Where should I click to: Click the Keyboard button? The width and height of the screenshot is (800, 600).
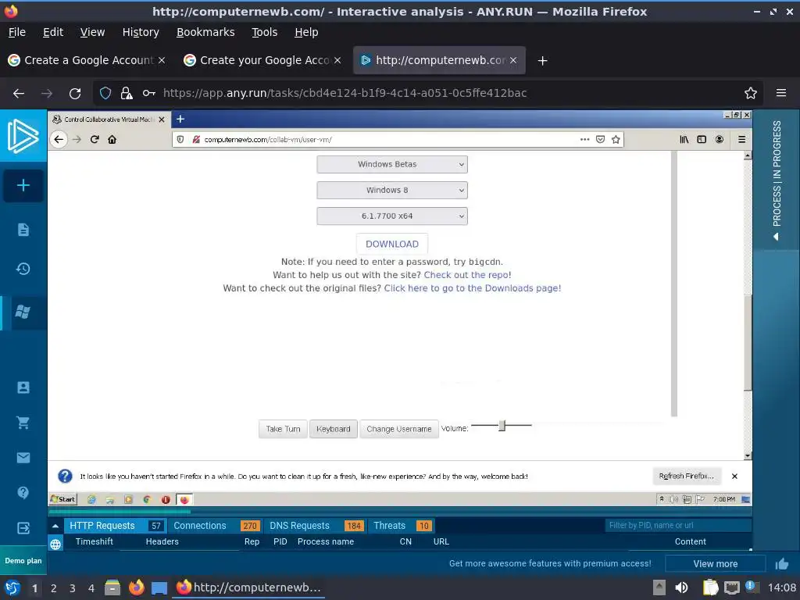point(333,429)
